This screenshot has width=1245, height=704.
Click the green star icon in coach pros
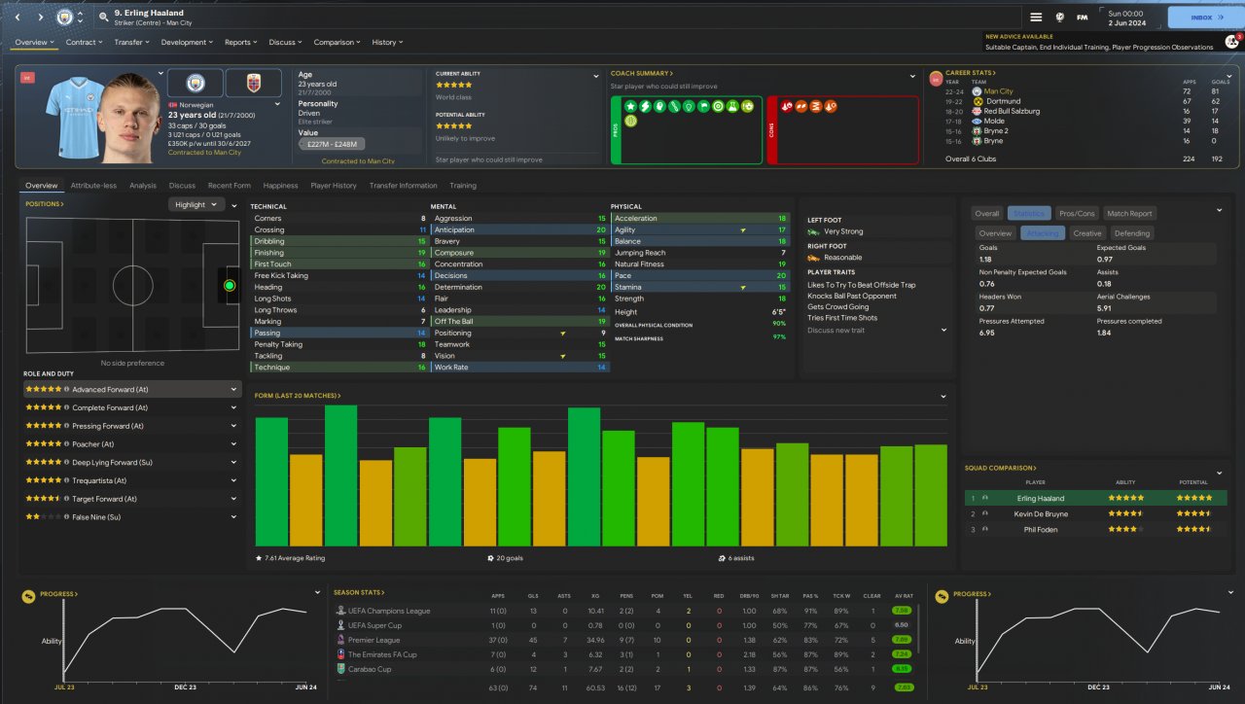pos(630,105)
